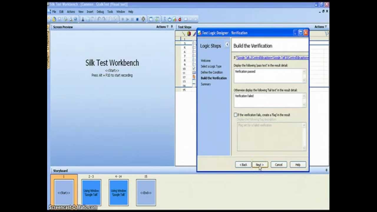Select storyboard thumbnail labeled 4 - 14
Viewport: 377px width, 212px height.
pos(118,193)
